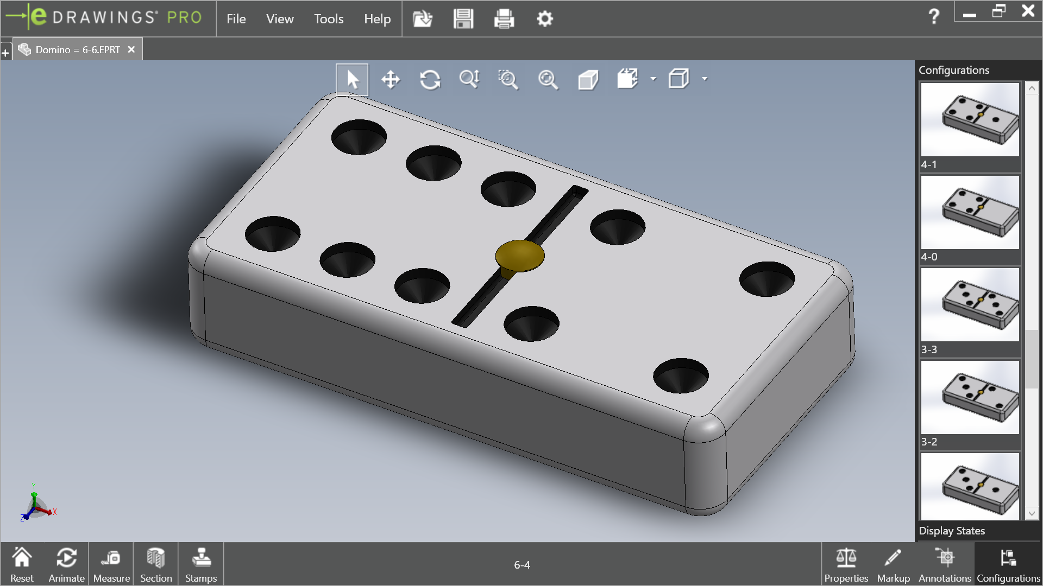Open the Section tool
Screen dimensions: 1043x586
(x=156, y=564)
